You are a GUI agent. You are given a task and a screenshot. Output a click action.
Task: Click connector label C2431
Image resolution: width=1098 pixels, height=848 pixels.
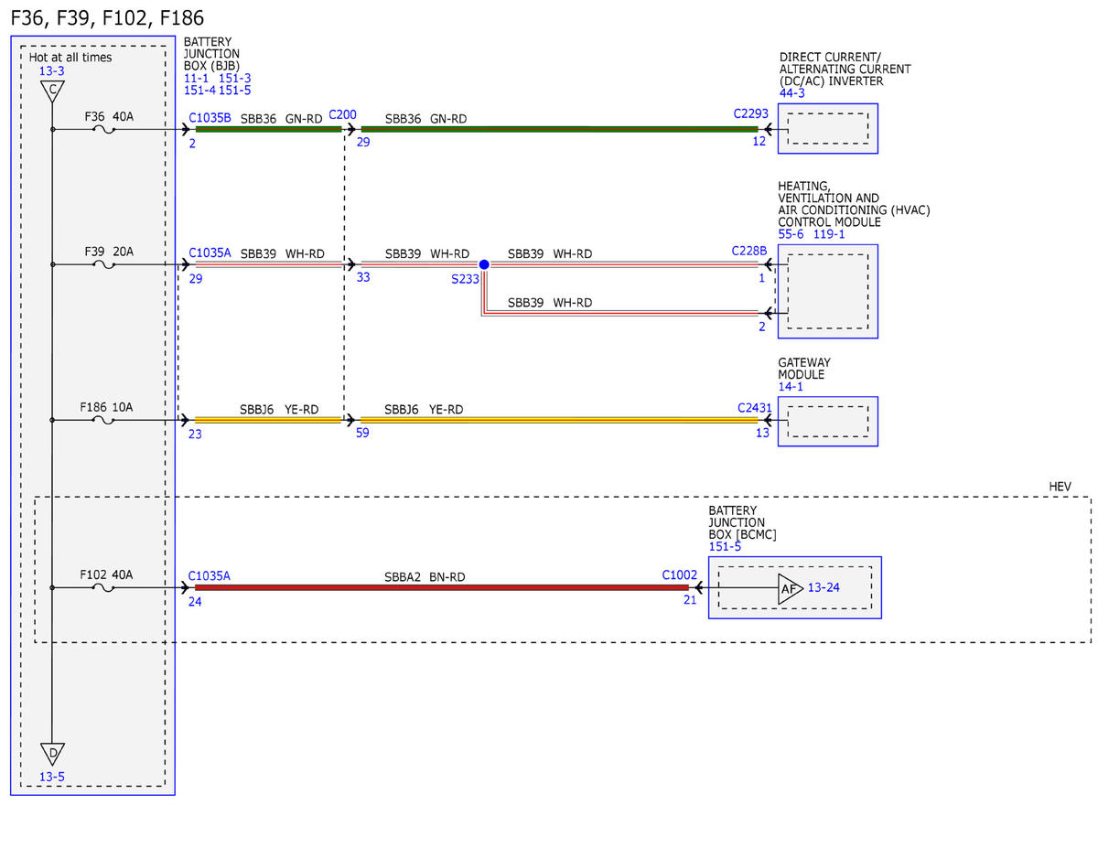(x=755, y=407)
